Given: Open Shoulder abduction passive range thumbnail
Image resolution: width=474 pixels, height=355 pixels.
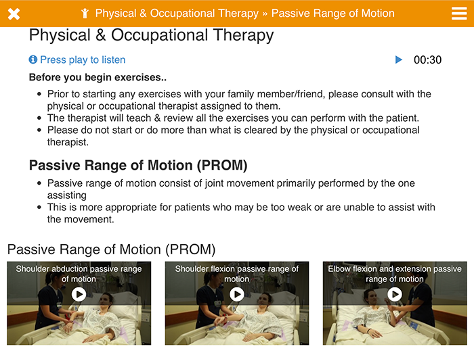Looking at the screenshot, I should 79,303.
